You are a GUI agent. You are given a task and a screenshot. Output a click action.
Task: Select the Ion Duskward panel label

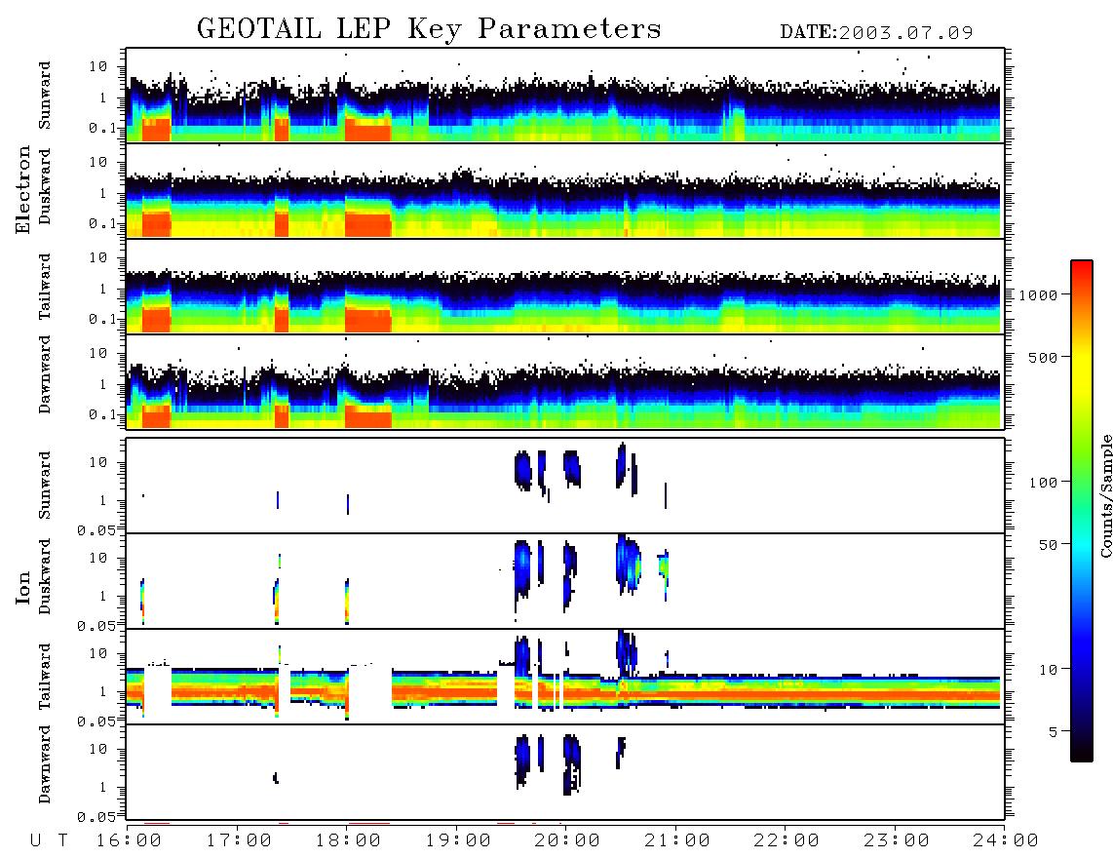click(x=45, y=576)
